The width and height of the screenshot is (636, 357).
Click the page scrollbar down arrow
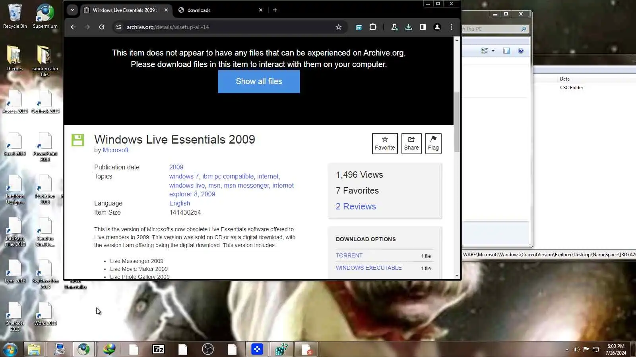coord(457,276)
